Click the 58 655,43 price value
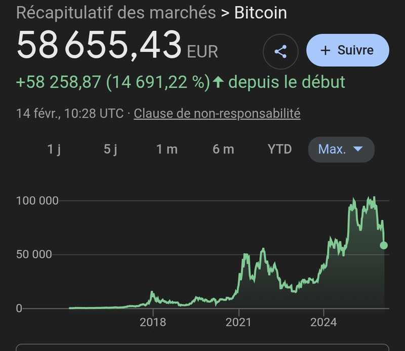Screen dimensions: 405x351 point(99,46)
